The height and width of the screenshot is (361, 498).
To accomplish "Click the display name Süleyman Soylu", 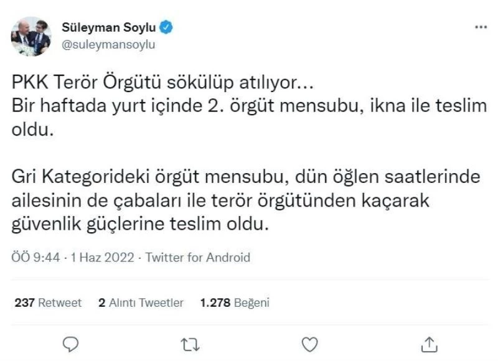I will [108, 27].
